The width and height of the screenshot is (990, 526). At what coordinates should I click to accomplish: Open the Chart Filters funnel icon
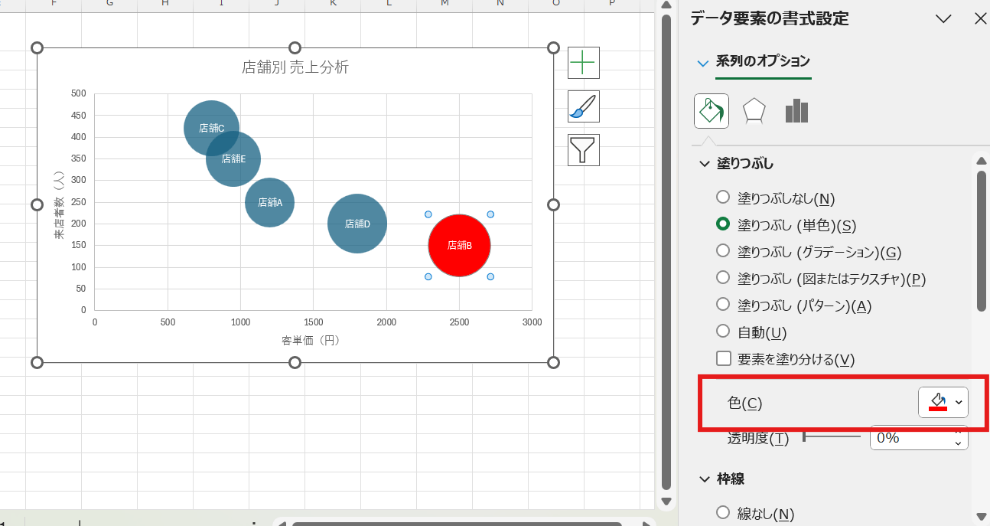pyautogui.click(x=583, y=150)
